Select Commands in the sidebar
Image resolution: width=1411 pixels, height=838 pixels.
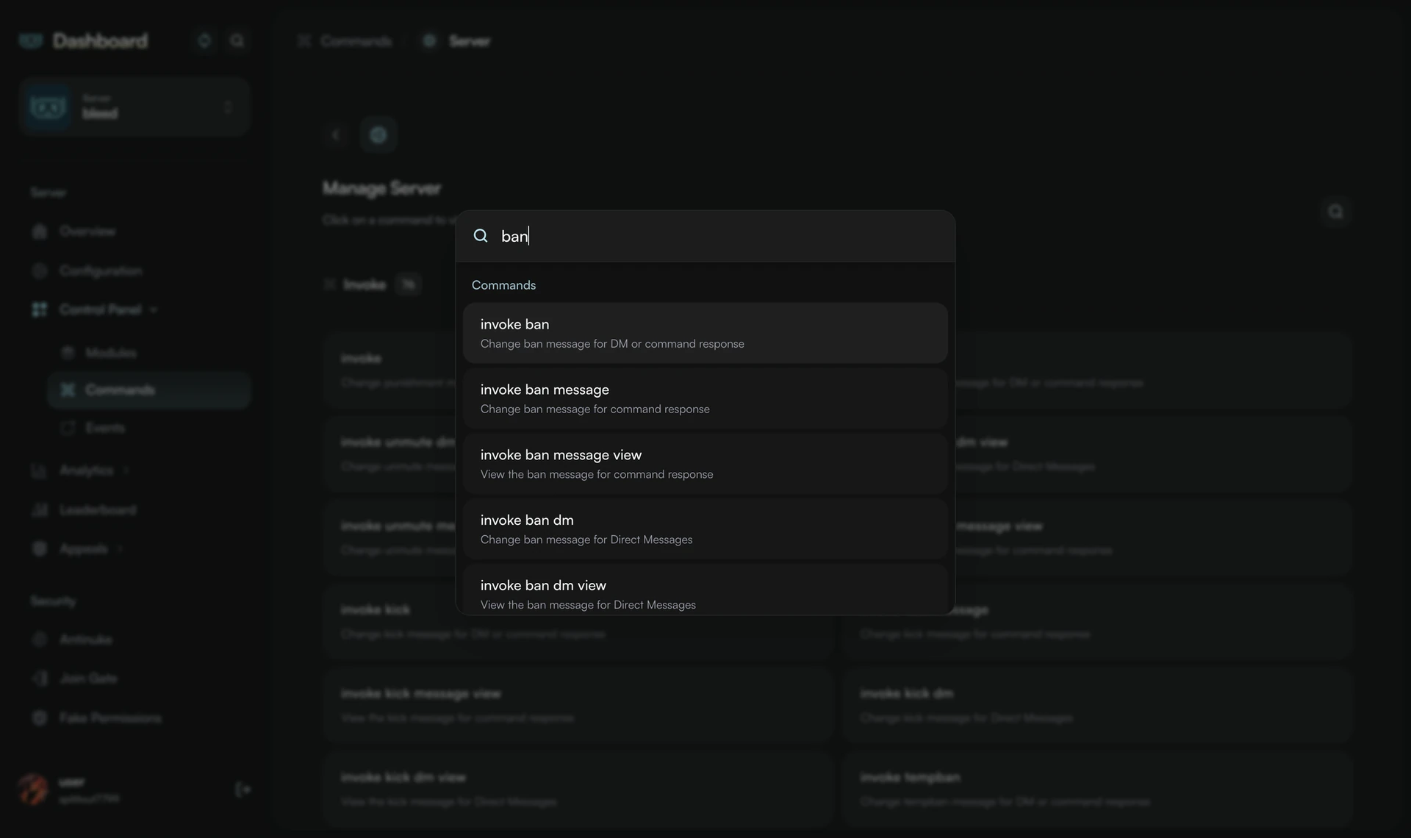149,390
